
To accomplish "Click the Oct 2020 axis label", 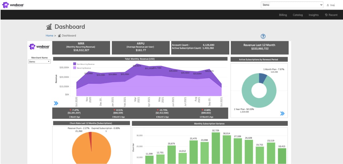I will click(76, 102).
